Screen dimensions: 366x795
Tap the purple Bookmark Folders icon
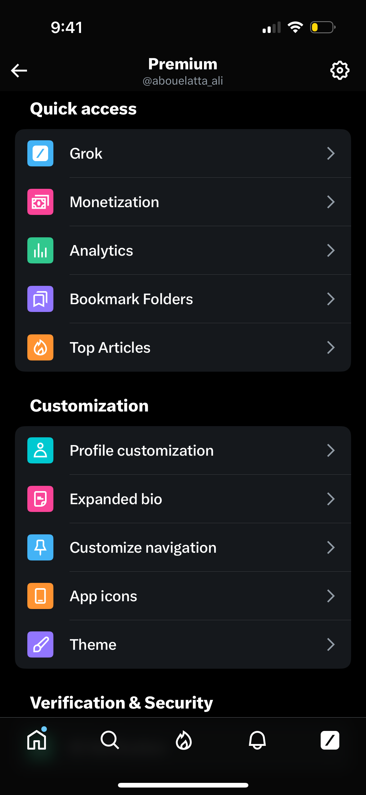(40, 299)
